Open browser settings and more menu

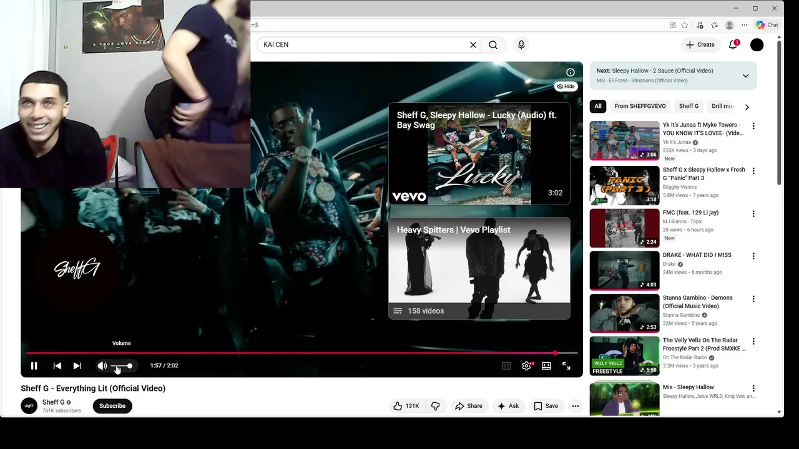[744, 25]
